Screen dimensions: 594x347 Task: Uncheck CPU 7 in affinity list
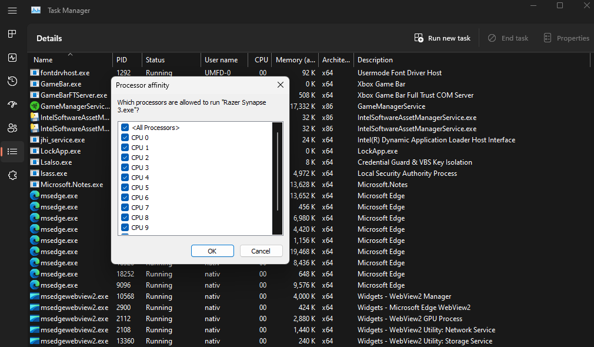pos(125,208)
